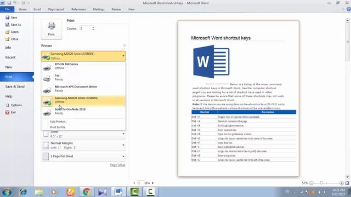Open the Page Setup link
The width and height of the screenshot is (351, 197).
(x=117, y=165)
